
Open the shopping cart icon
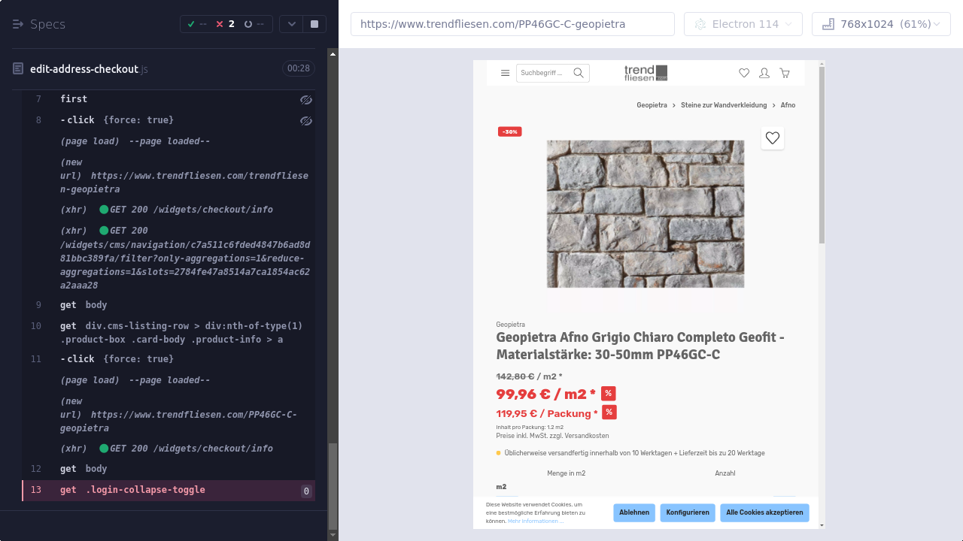click(785, 73)
